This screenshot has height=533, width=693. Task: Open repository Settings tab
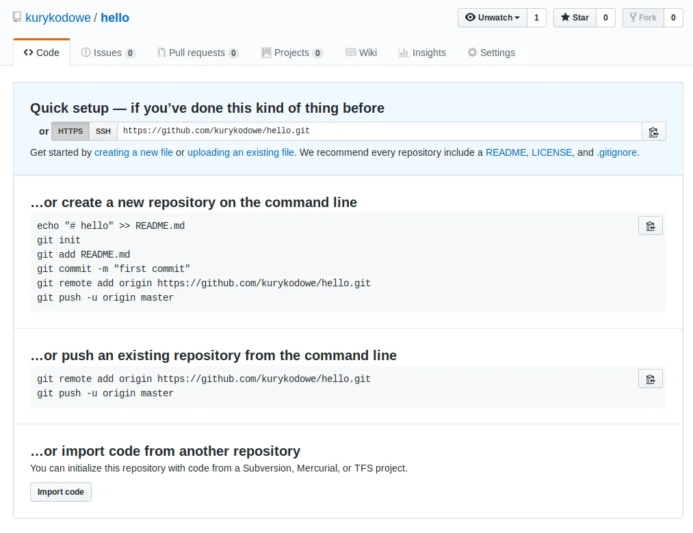(x=491, y=53)
